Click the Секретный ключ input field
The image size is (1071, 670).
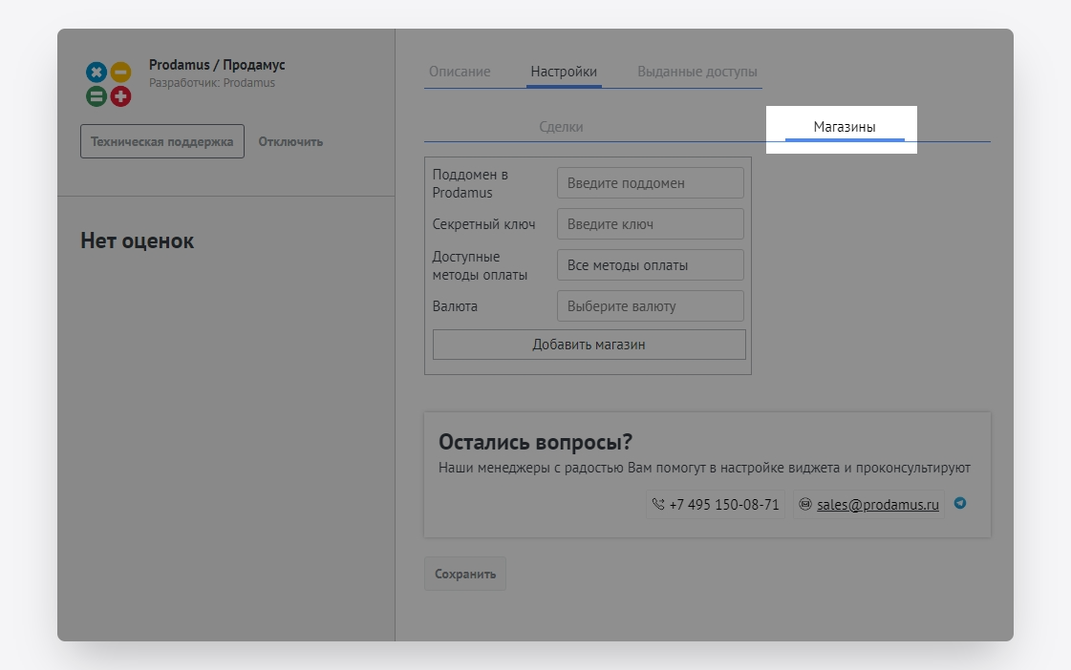click(x=650, y=224)
